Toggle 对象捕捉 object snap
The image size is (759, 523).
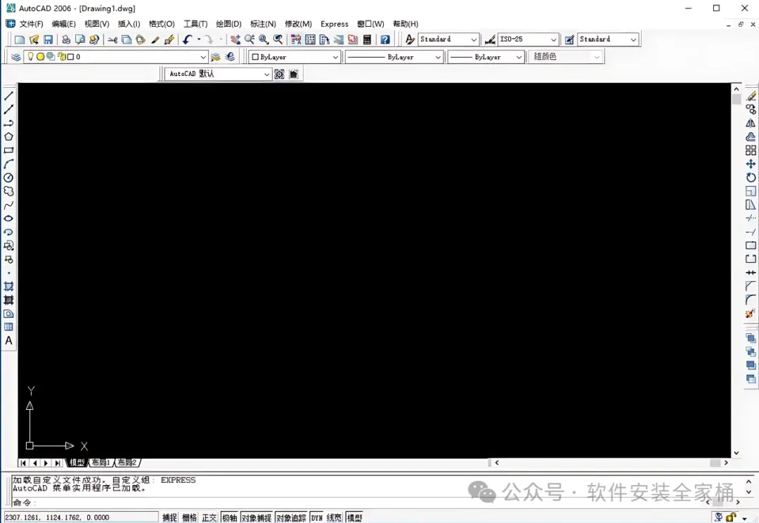pyautogui.click(x=257, y=517)
